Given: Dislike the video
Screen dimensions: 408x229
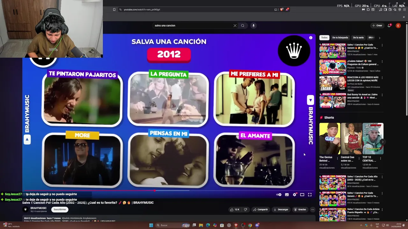Looking at the screenshot, I should click(245, 210).
